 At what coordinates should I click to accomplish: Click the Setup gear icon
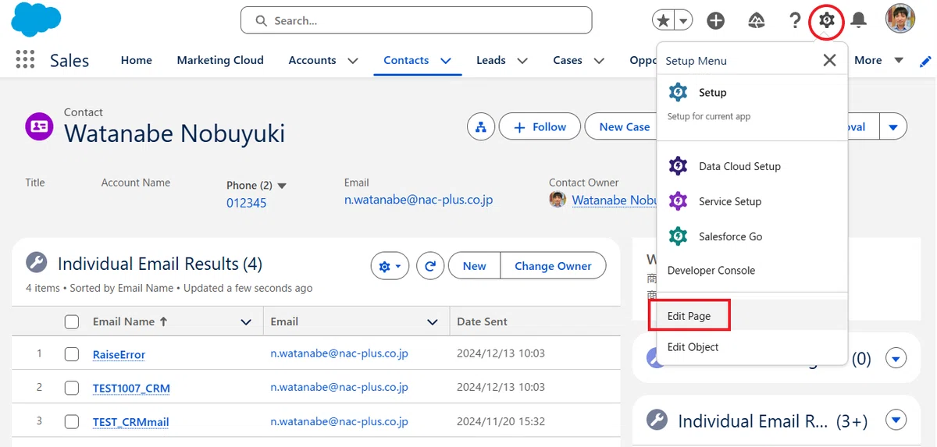[x=827, y=20]
